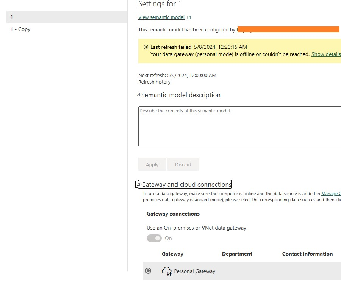Click the error circle icon in refresh warning

point(146,47)
